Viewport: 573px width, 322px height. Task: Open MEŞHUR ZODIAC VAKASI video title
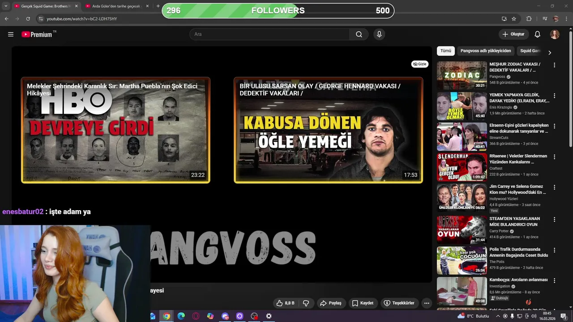[x=515, y=67]
